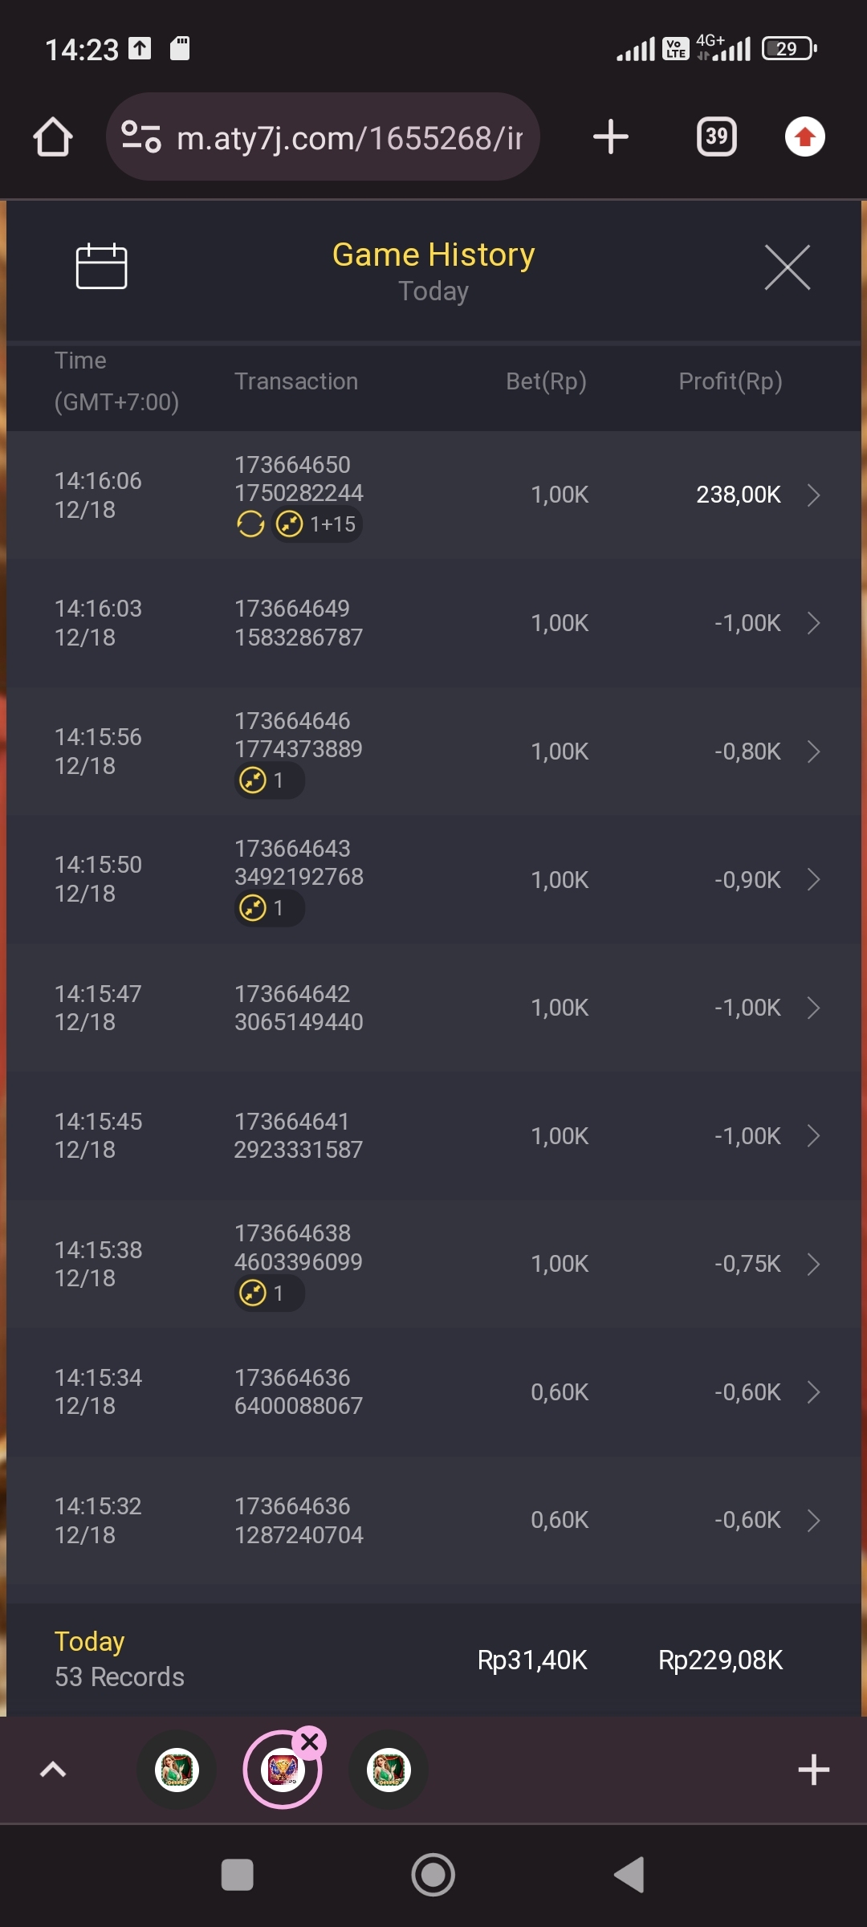The height and width of the screenshot is (1927, 867).
Task: Select the URL address field
Action: coord(350,138)
